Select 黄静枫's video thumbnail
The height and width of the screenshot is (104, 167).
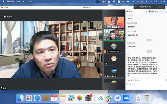114,22
